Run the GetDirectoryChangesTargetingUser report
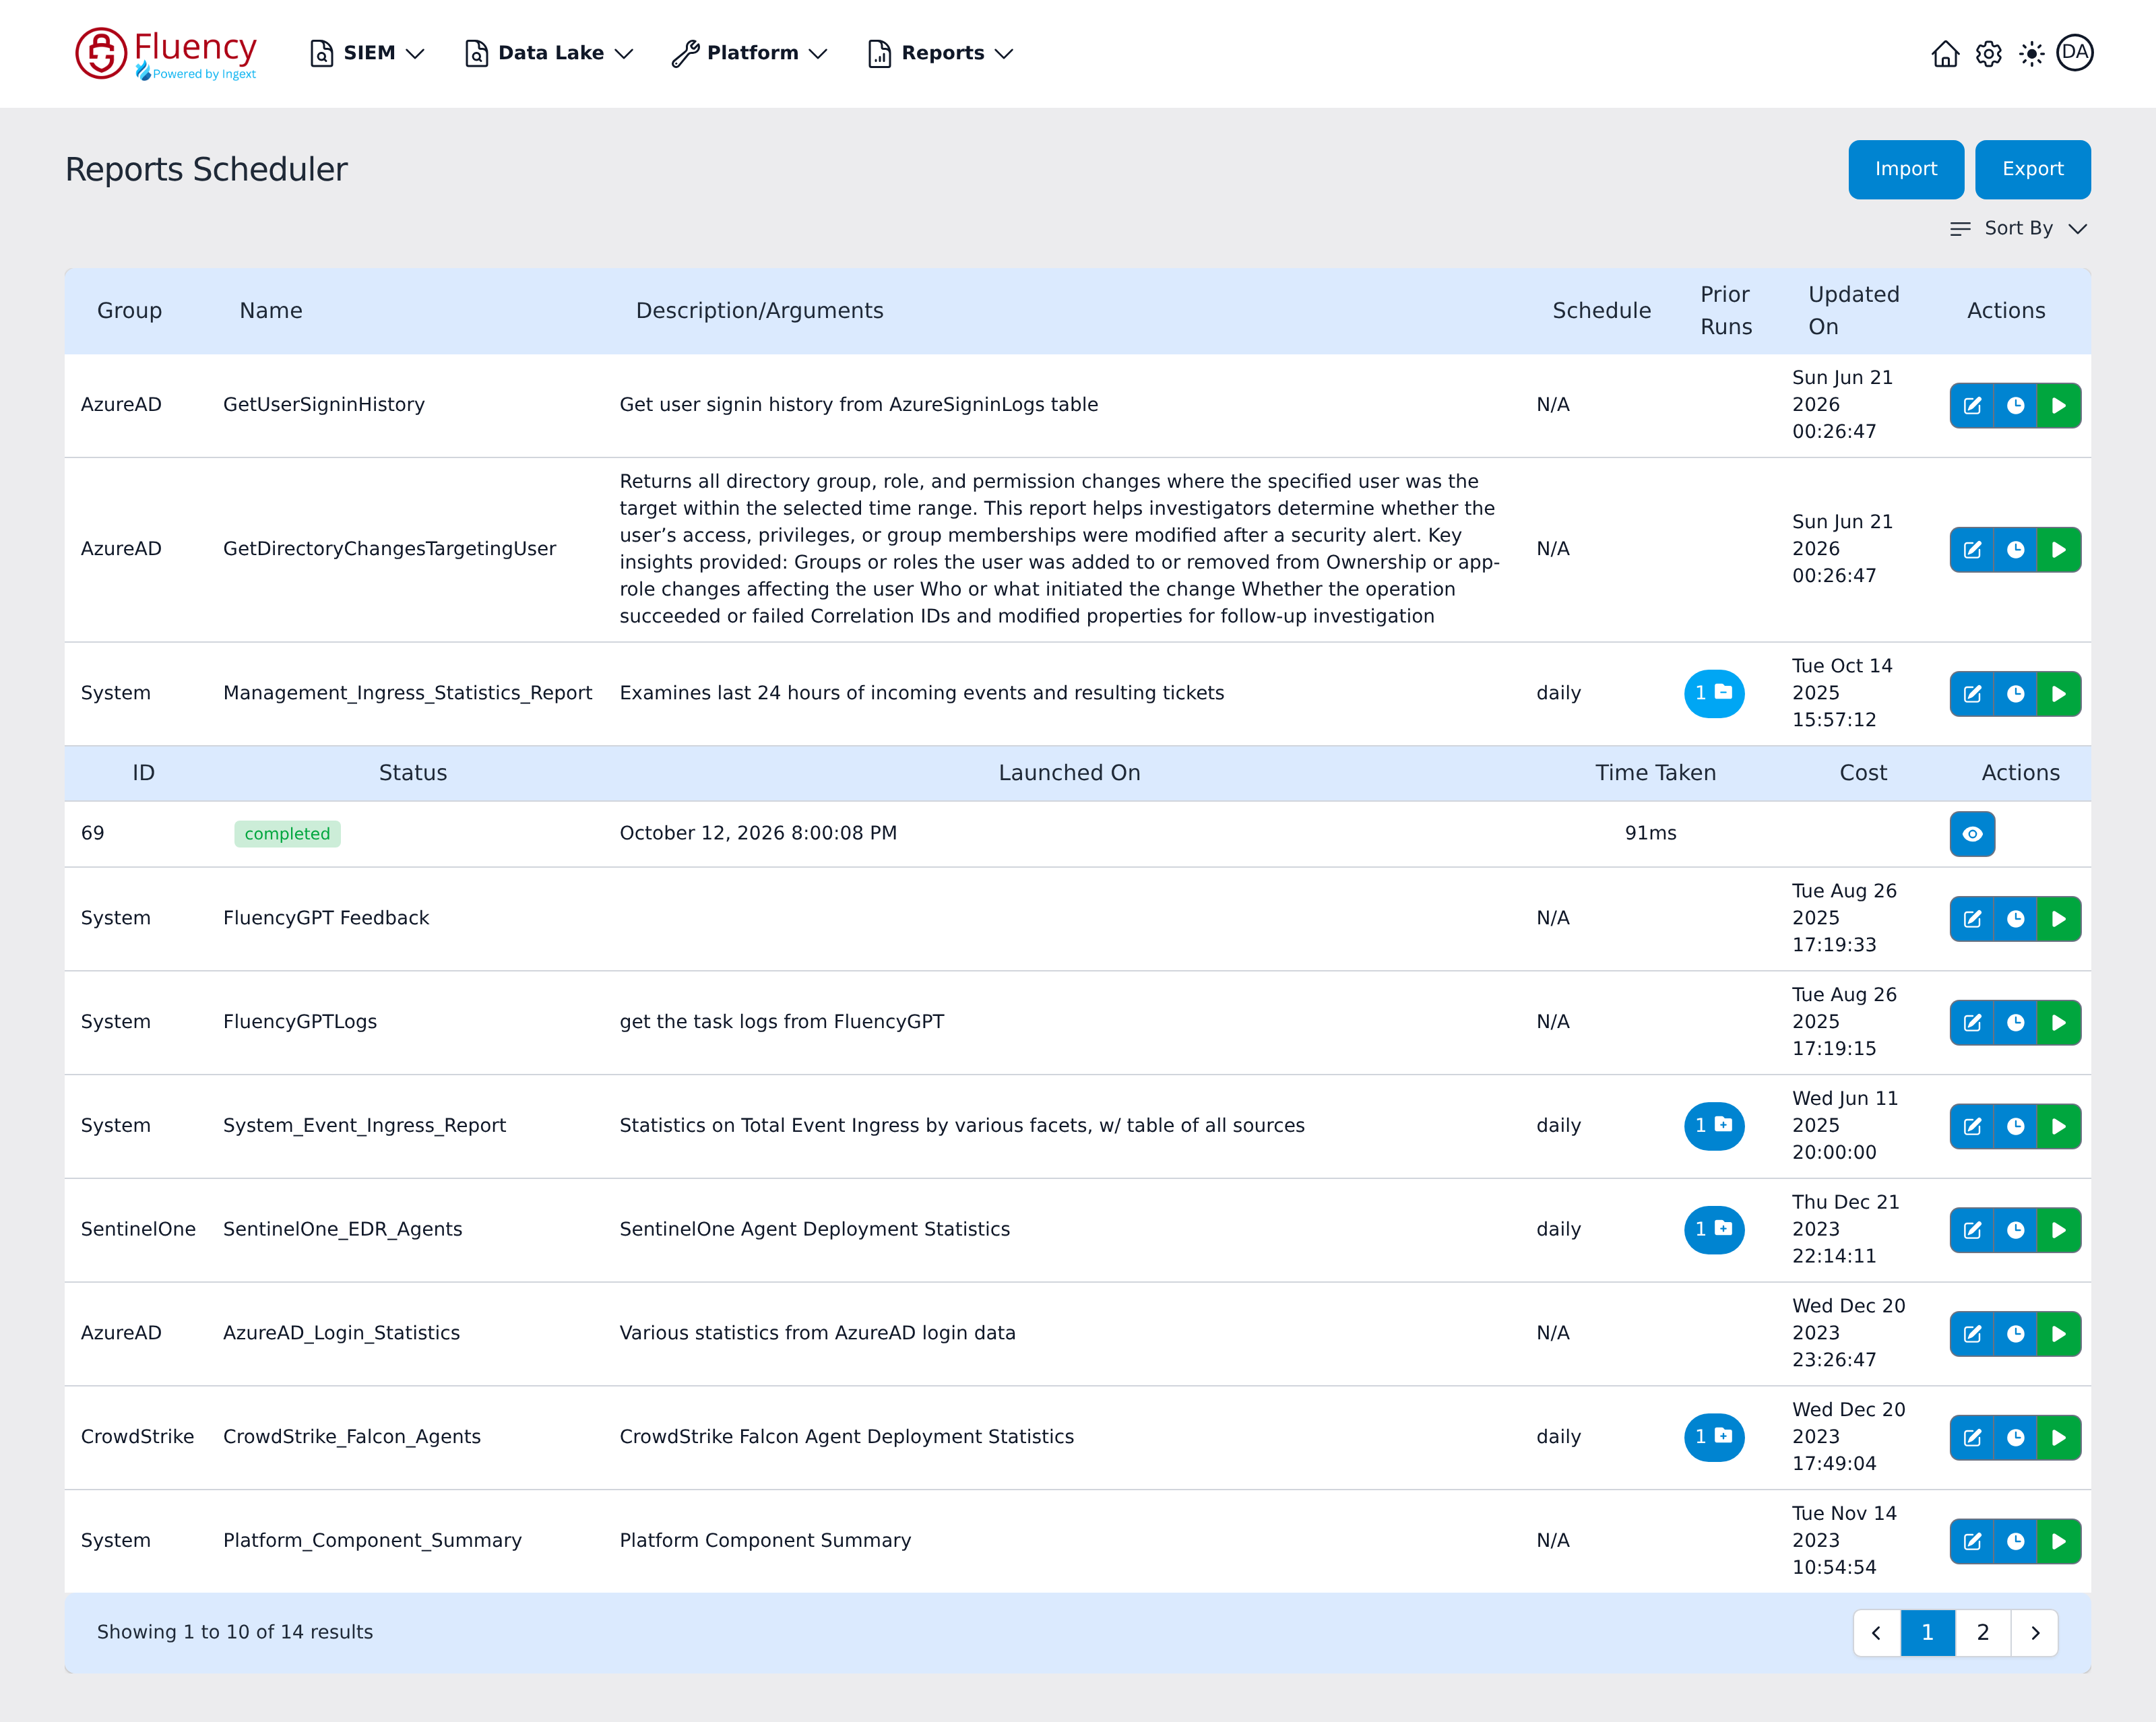The width and height of the screenshot is (2156, 1722). pos(2059,549)
